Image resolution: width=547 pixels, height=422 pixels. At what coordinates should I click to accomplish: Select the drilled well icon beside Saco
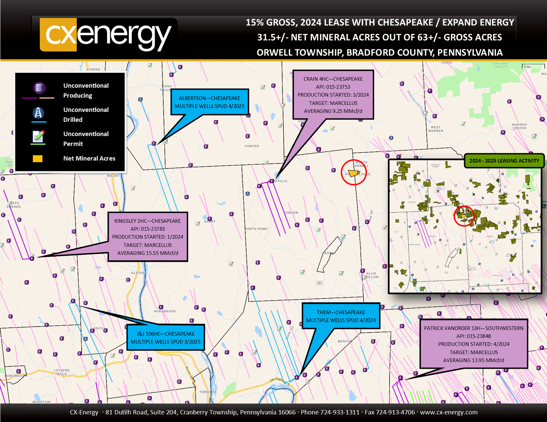click(x=86, y=339)
